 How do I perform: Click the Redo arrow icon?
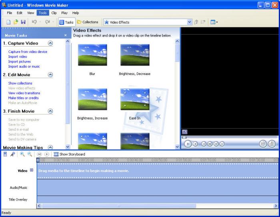[47, 22]
